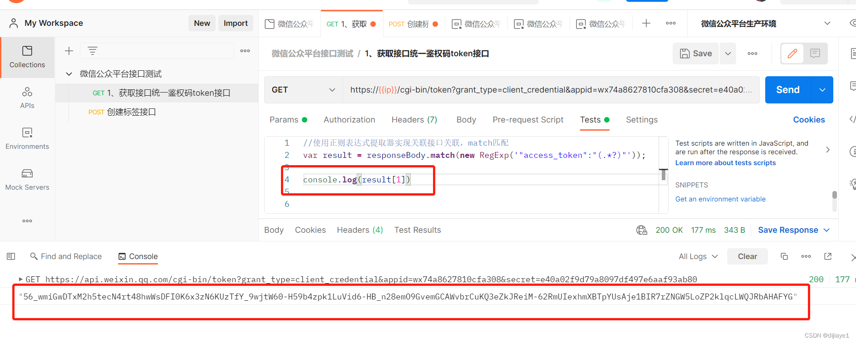
Task: Open the Save button dropdown arrow
Action: (728, 54)
